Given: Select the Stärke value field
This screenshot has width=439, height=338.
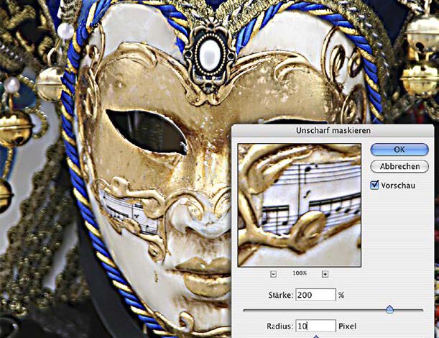Looking at the screenshot, I should point(315,295).
